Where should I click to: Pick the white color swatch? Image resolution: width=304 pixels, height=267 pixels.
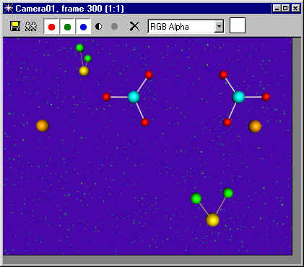238,25
